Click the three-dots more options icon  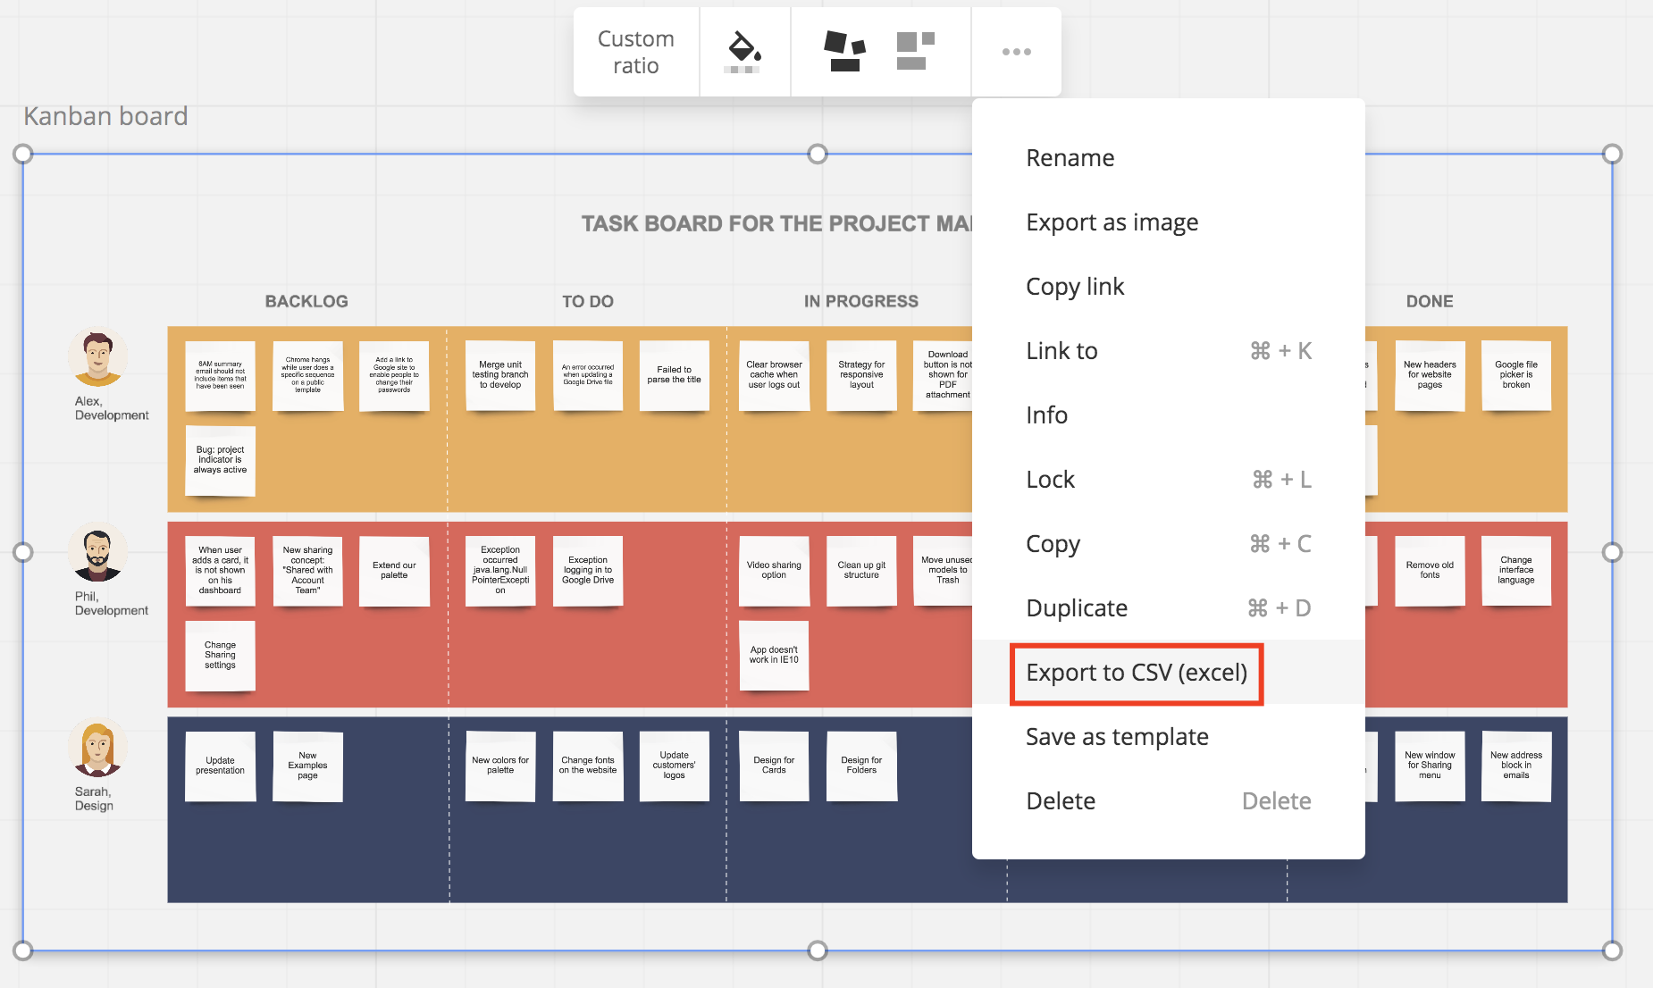pyautogui.click(x=1016, y=52)
